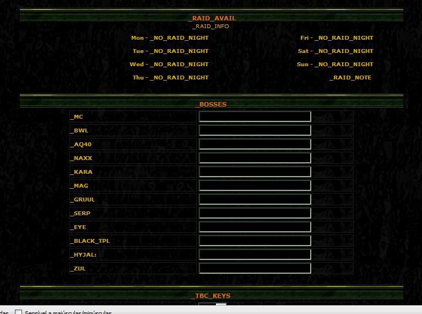Click the _EYE boss input field

point(255,227)
